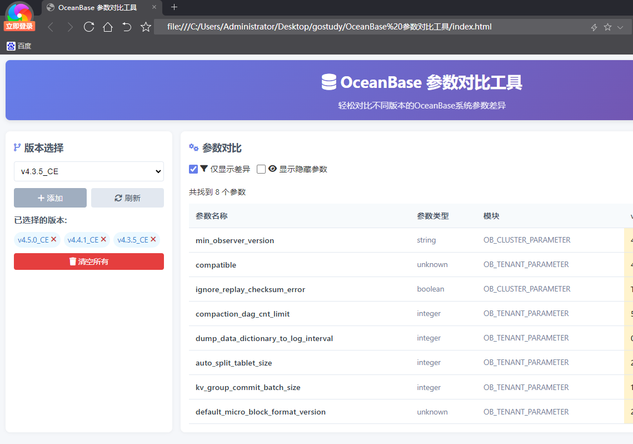Select auto_split_tablet_size parameter
Viewport: 633px width, 444px height.
pos(234,363)
